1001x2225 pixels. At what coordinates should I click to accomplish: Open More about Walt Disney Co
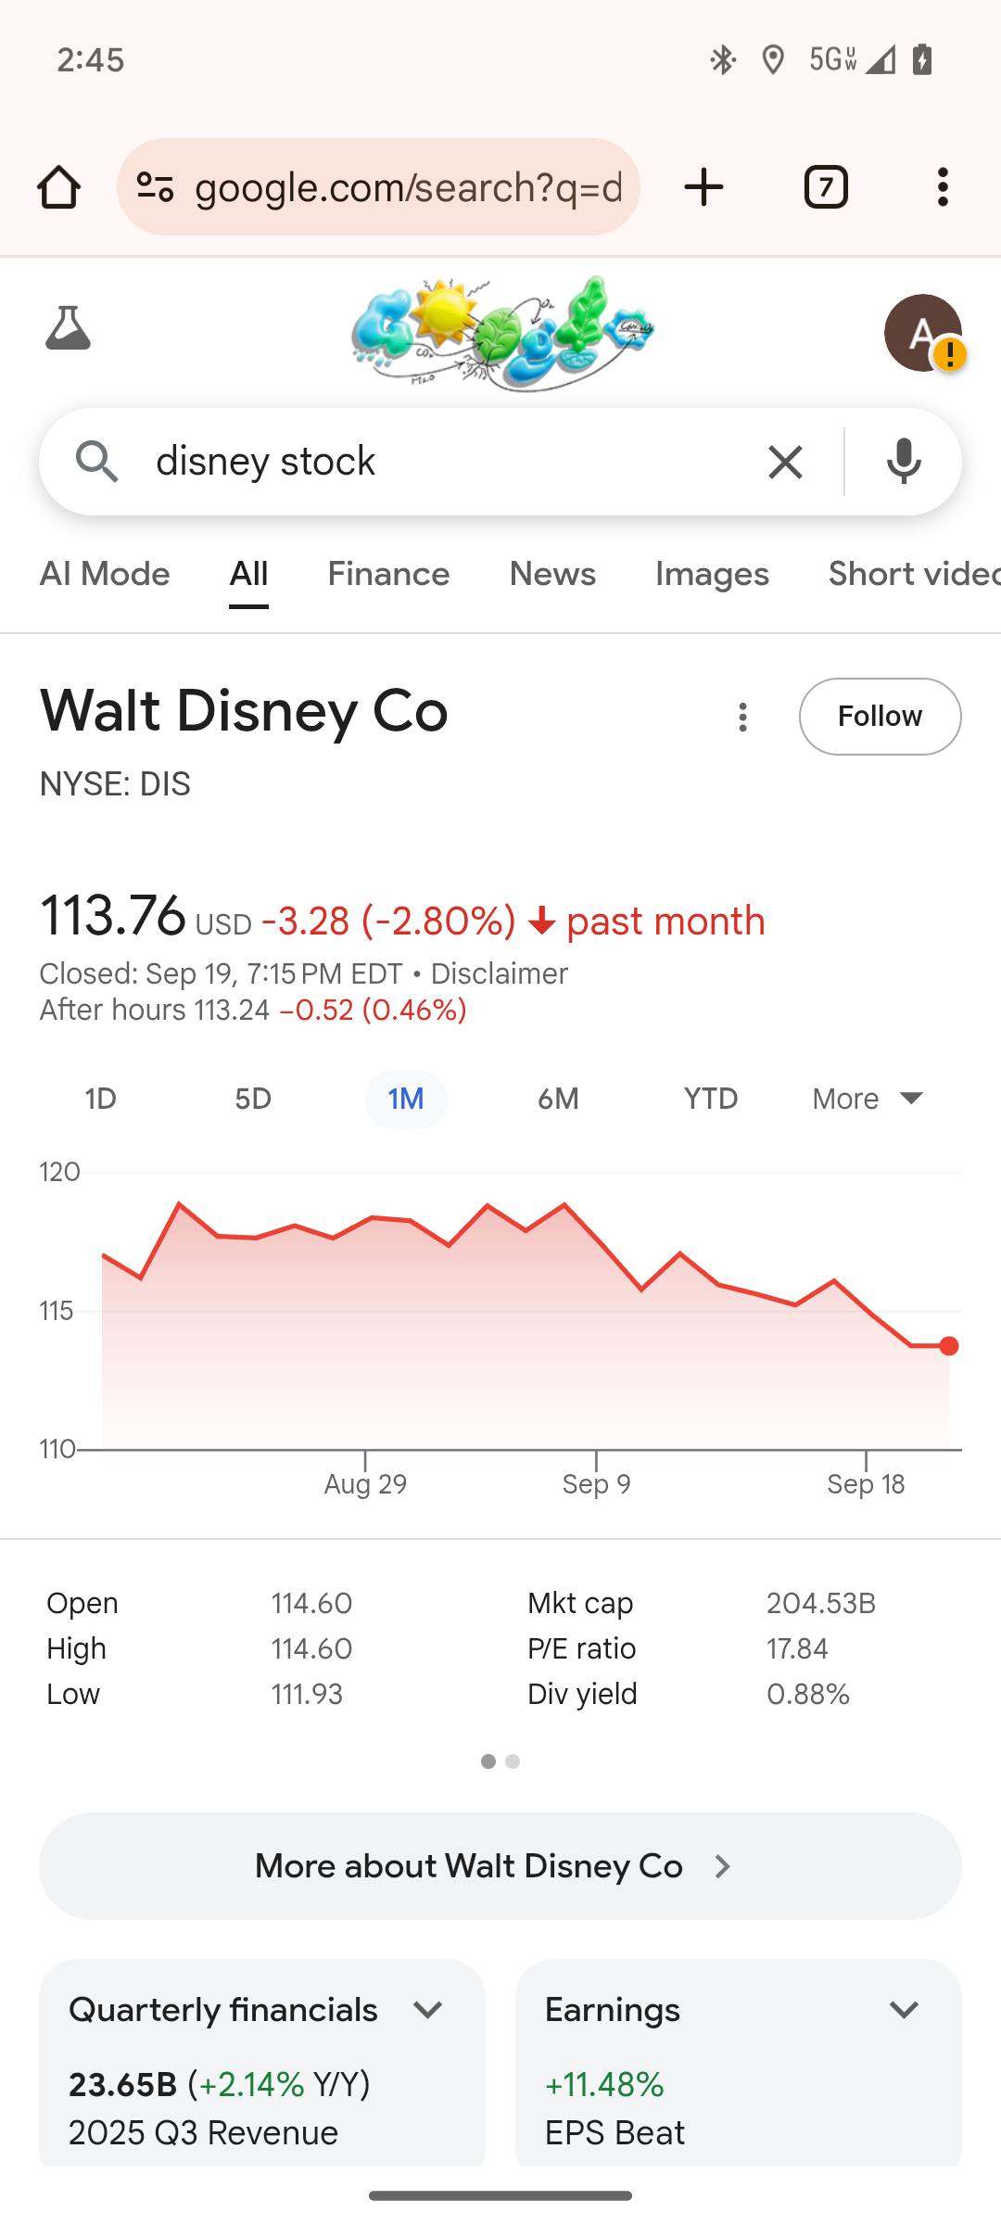click(x=500, y=1866)
